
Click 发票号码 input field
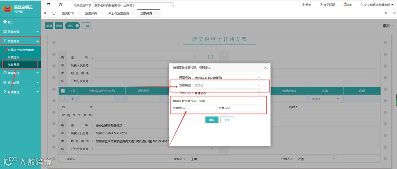click(x=247, y=108)
